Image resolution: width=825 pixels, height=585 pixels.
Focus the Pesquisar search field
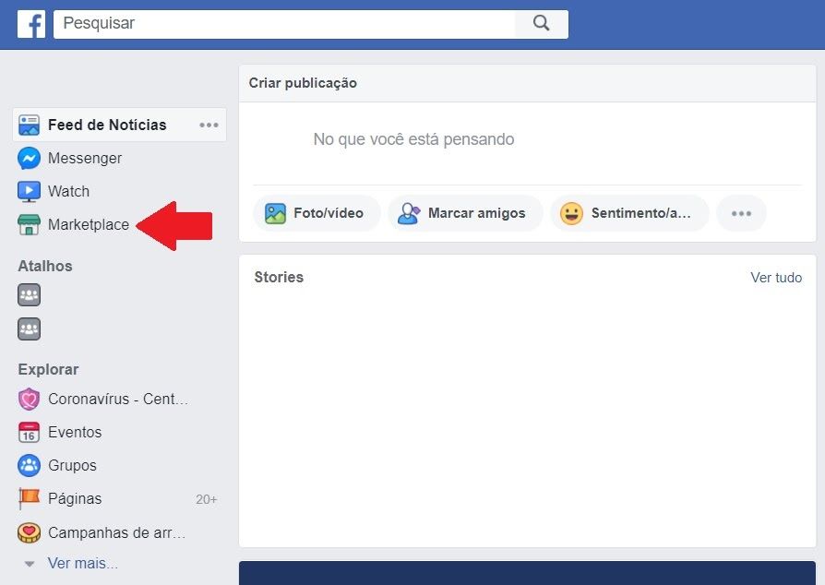pos(284,24)
